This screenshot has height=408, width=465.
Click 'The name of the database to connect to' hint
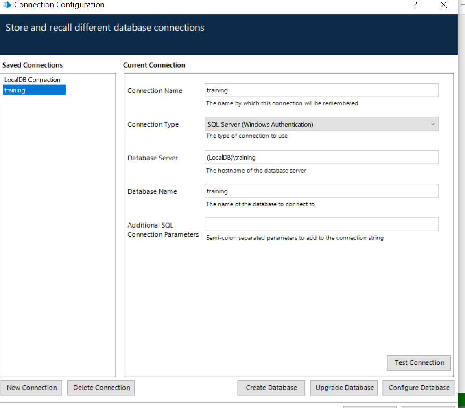click(x=260, y=204)
